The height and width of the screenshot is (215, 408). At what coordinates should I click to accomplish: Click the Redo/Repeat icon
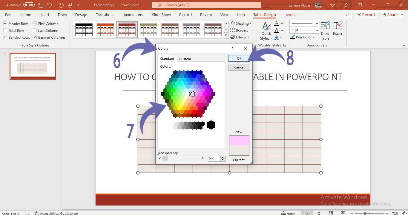pos(61,5)
